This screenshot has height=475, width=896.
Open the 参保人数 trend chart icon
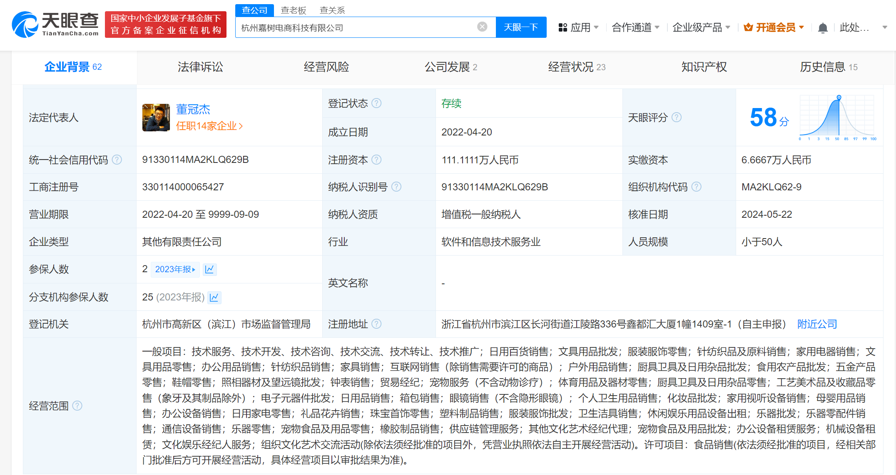point(210,269)
